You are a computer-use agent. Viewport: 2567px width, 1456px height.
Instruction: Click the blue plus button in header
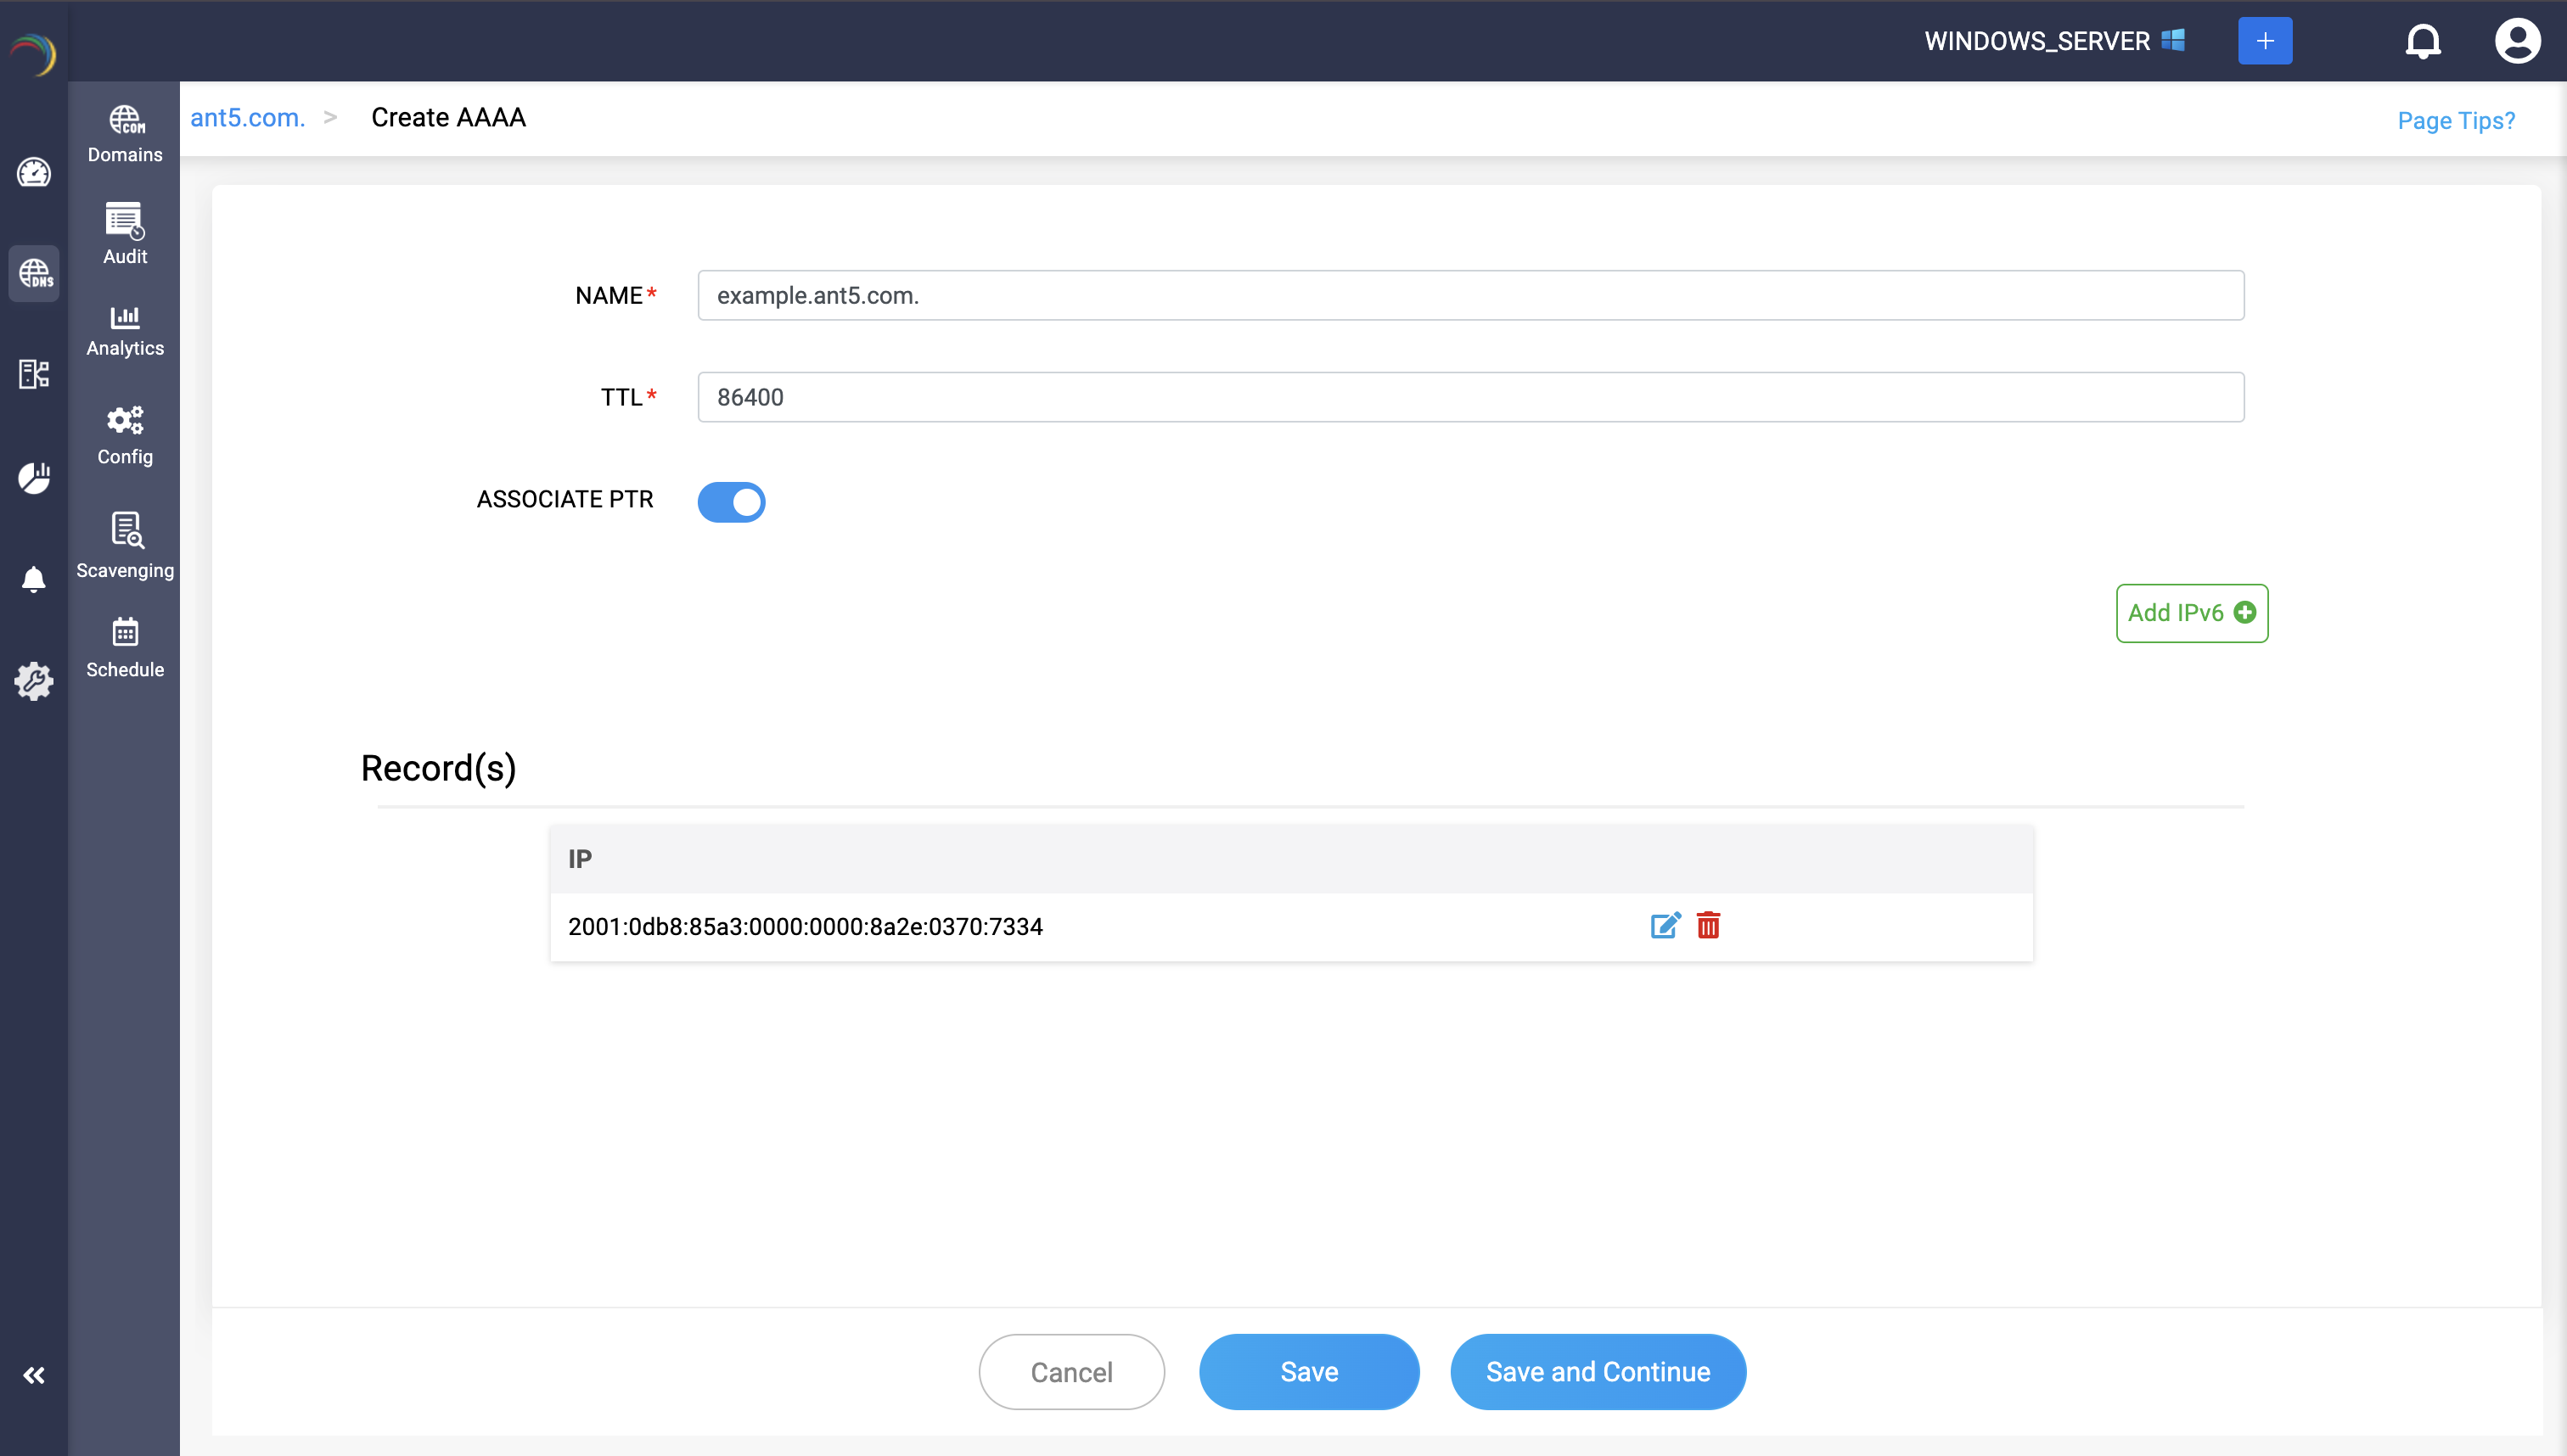click(2264, 41)
